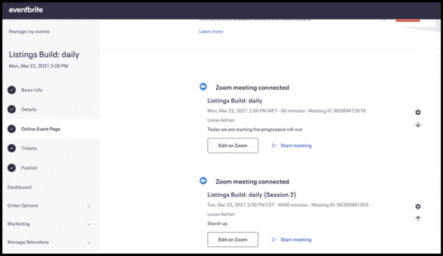Viewport: 443px width, 256px height.
Task: Click Zoom camera icon of first meeting
Action: (x=204, y=87)
